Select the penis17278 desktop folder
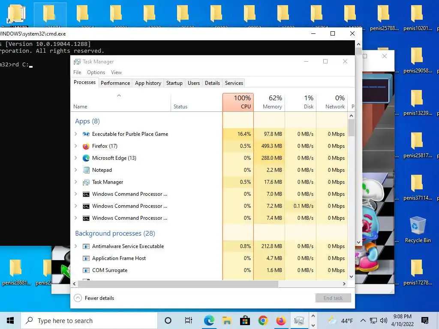The width and height of the screenshot is (439, 329). pyautogui.click(x=418, y=272)
